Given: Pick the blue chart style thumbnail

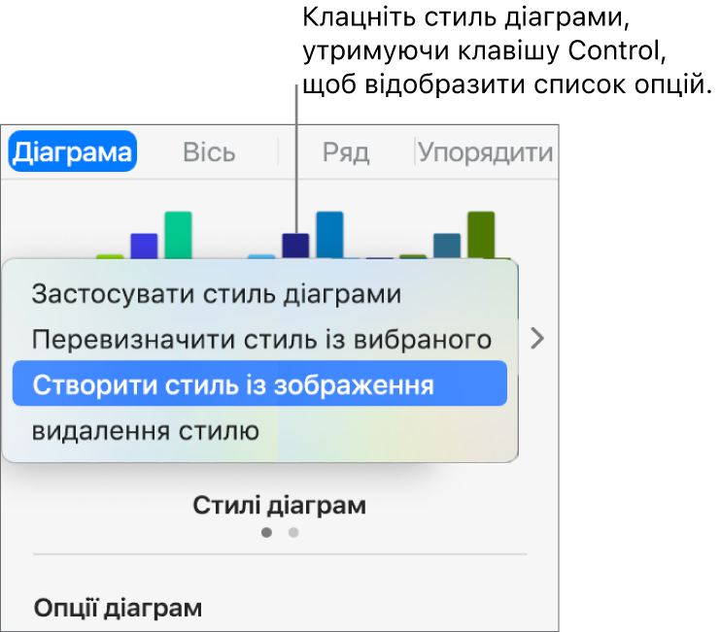Looking at the screenshot, I should pyautogui.click(x=295, y=235).
